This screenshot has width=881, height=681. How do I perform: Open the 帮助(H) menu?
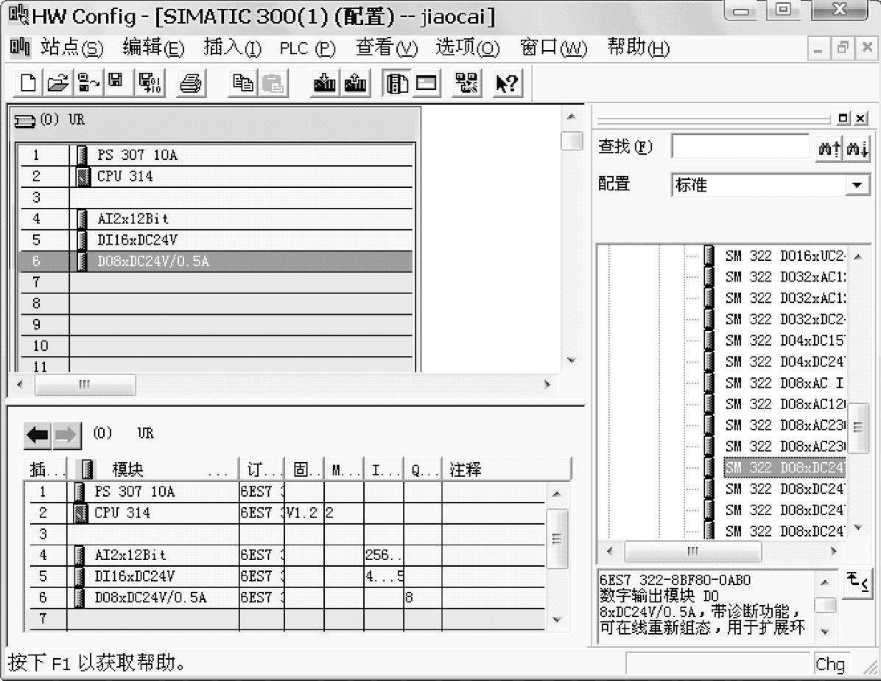(638, 48)
